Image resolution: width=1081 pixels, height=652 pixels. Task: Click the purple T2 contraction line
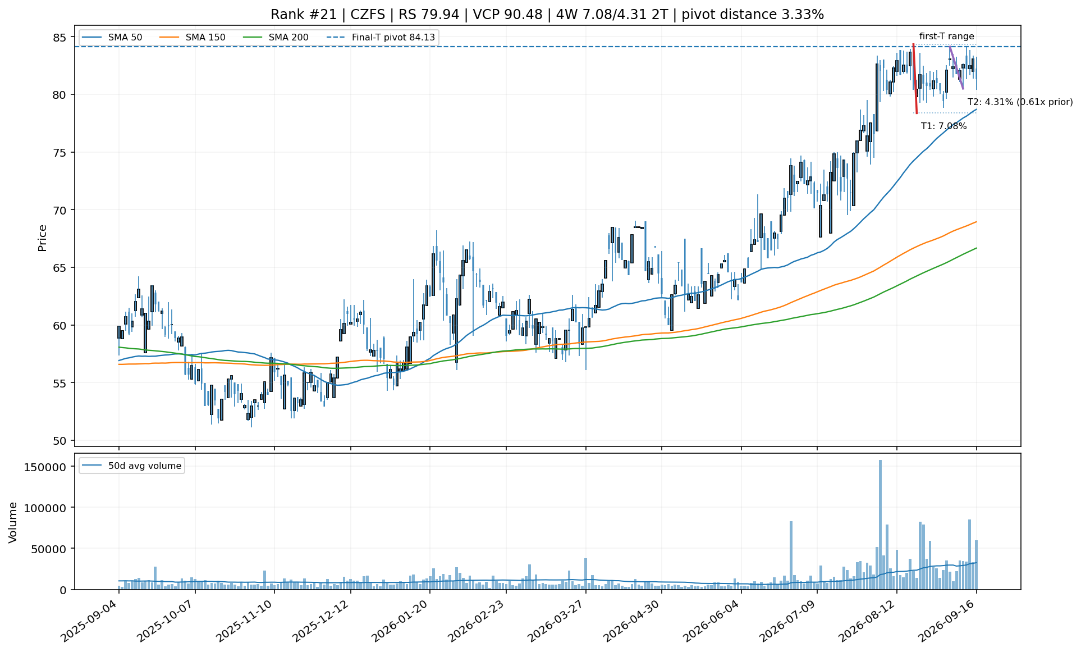[956, 67]
